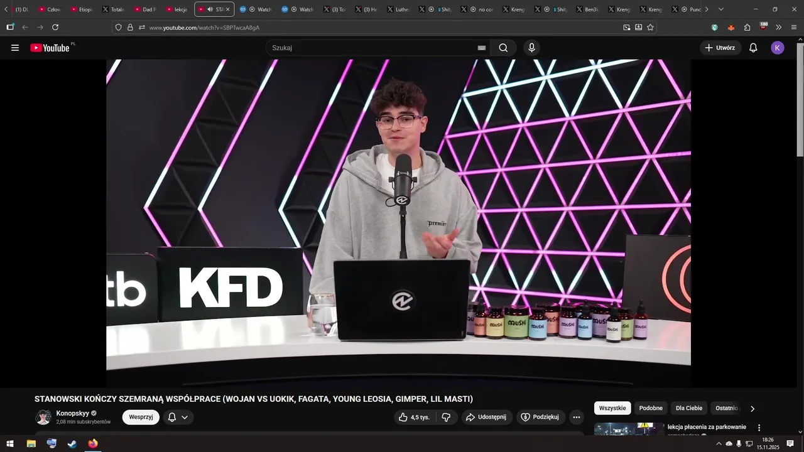Reload the page with the refresh button
Image resolution: width=804 pixels, height=452 pixels.
point(55,27)
